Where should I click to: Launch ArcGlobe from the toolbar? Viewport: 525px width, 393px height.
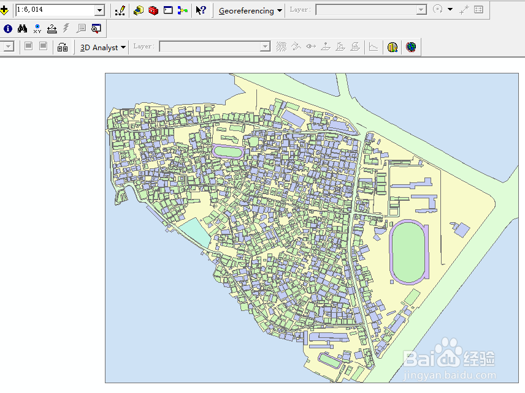click(x=411, y=47)
